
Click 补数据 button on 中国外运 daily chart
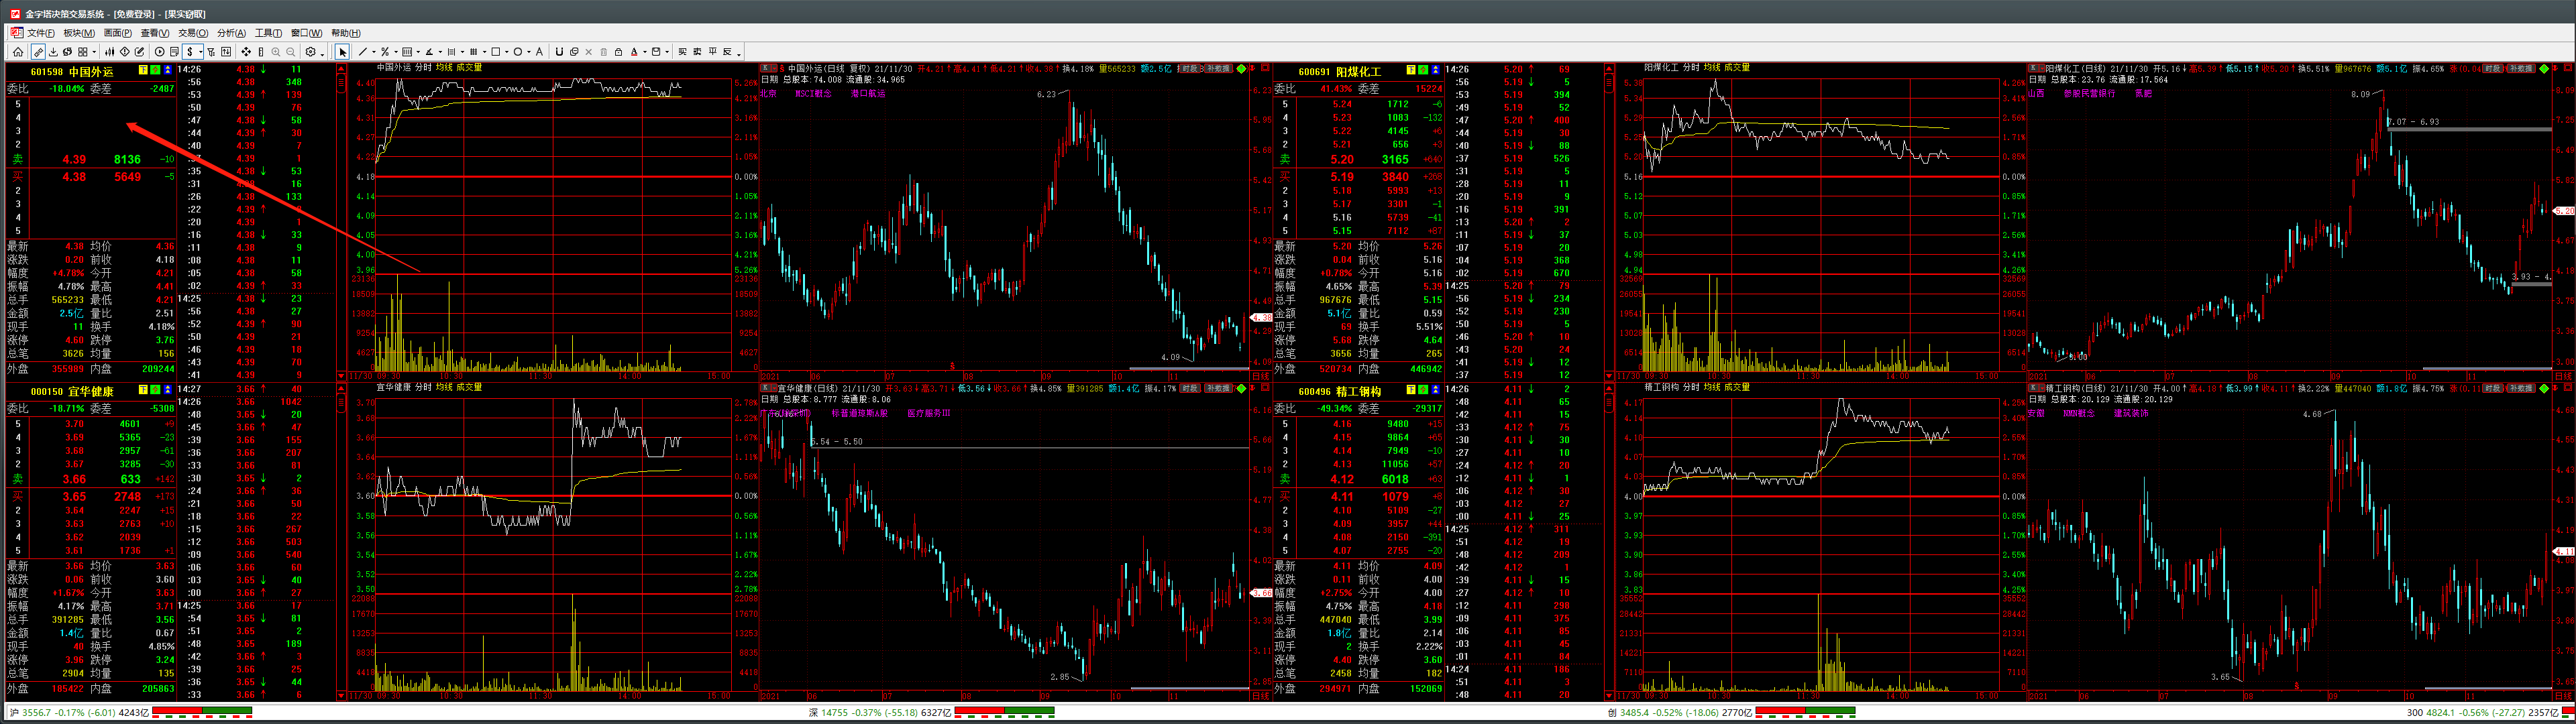coord(1219,69)
